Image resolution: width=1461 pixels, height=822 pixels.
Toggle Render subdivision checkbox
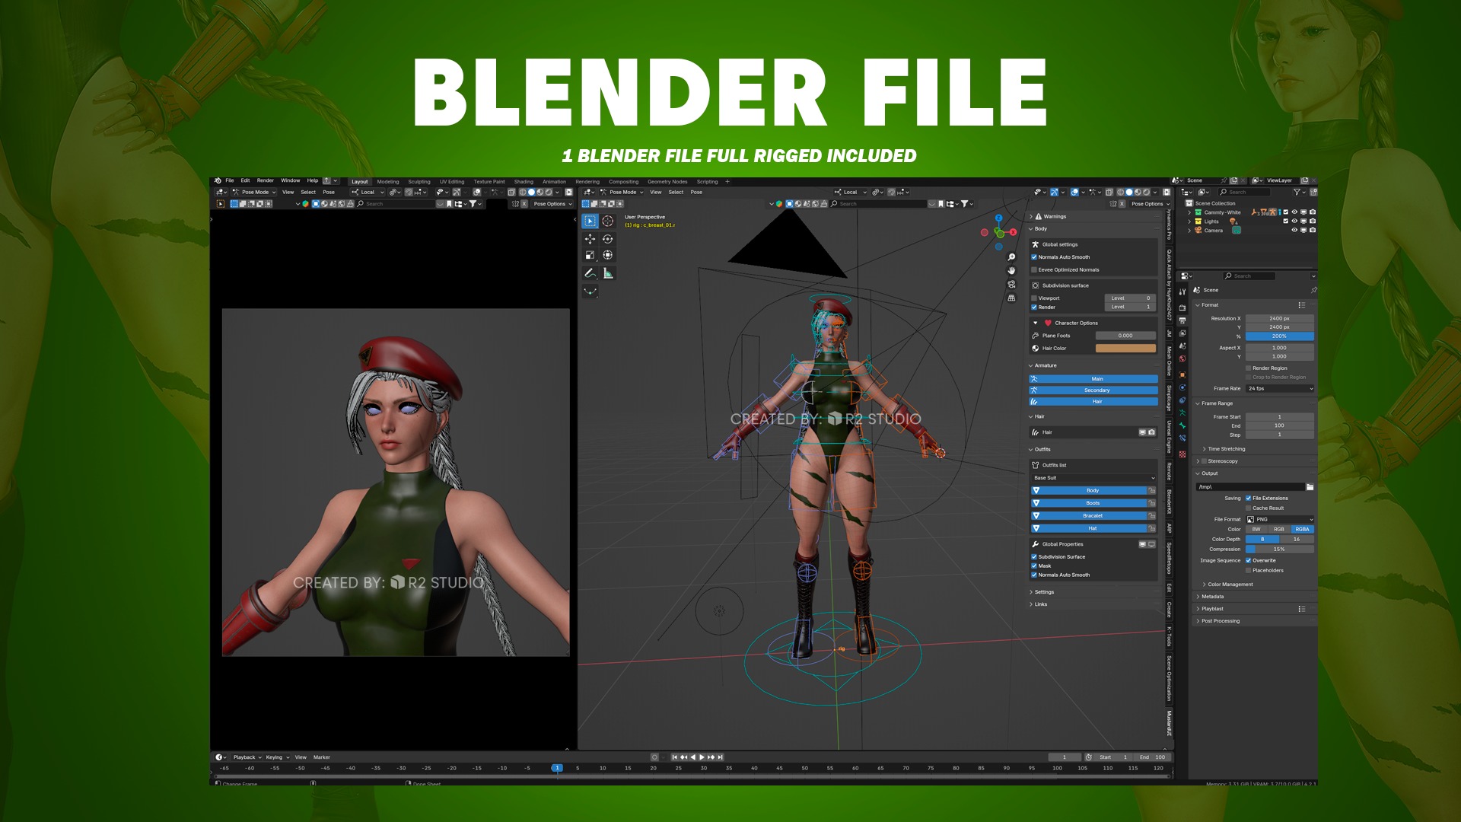1034,307
